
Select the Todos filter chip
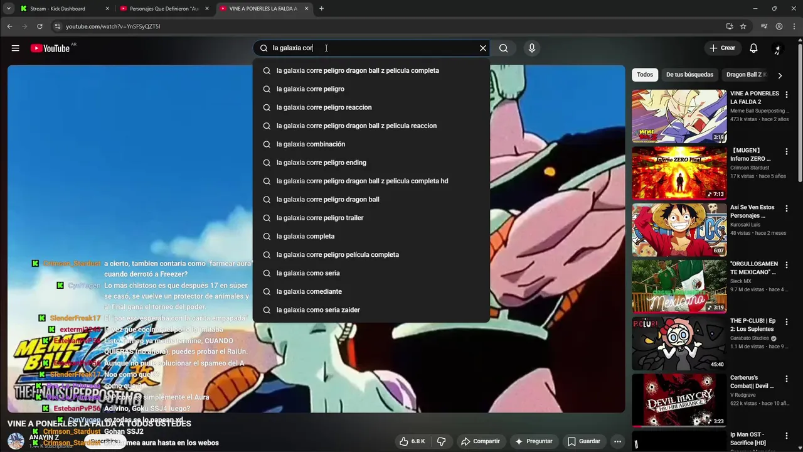(x=645, y=75)
